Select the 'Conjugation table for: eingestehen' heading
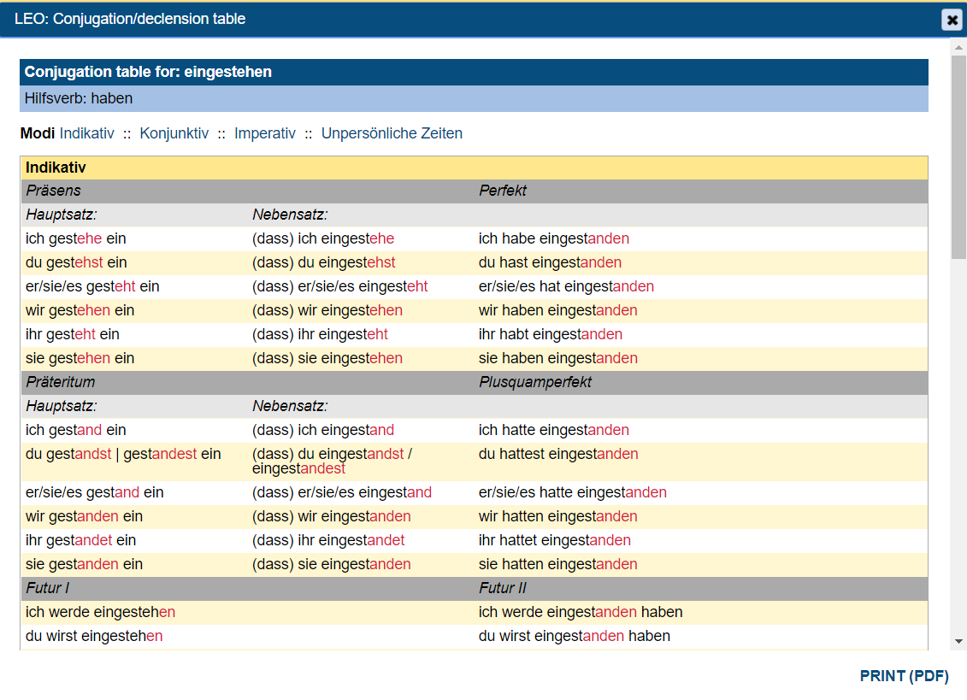967x700 pixels. point(148,72)
